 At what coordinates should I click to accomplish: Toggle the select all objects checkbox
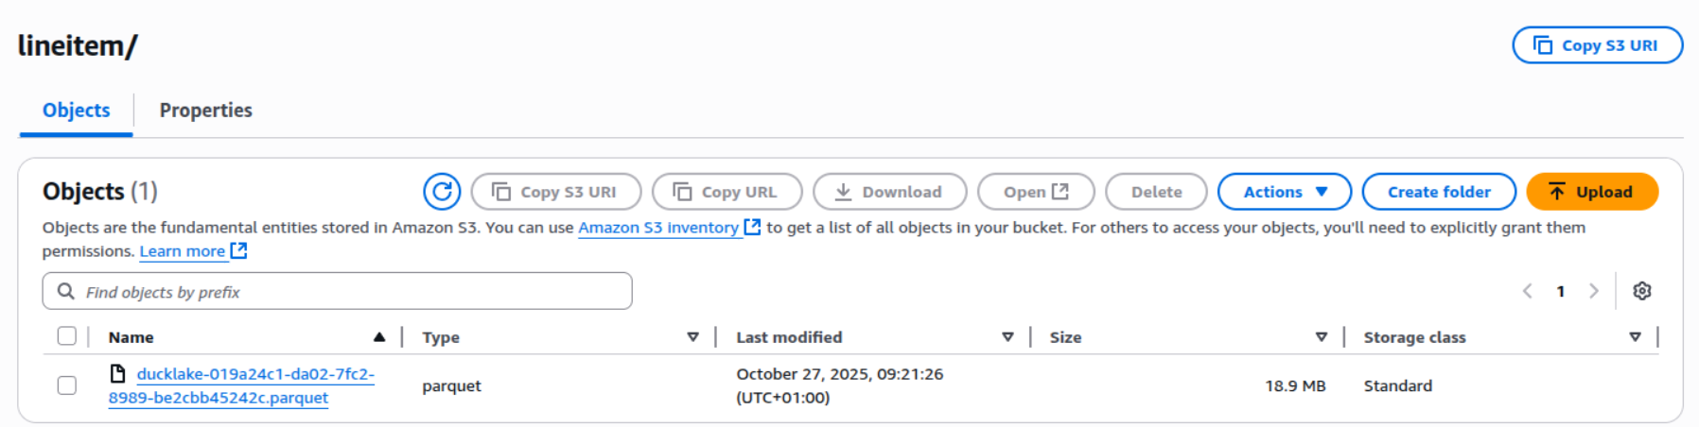(x=67, y=336)
